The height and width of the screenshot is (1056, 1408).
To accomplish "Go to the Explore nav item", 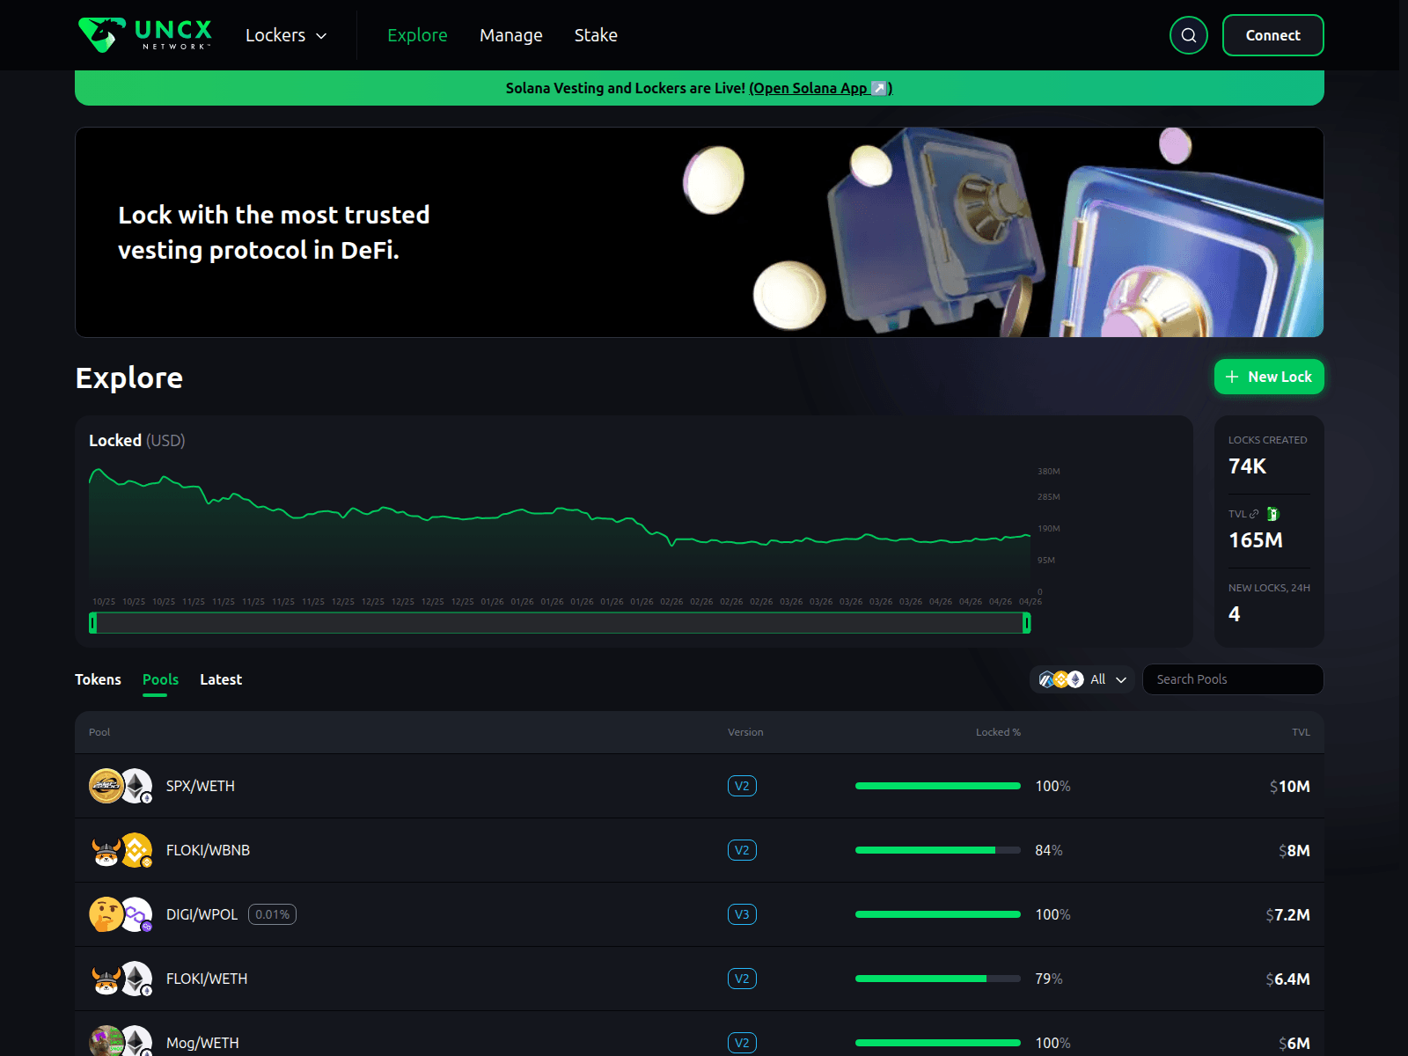I will click(417, 35).
